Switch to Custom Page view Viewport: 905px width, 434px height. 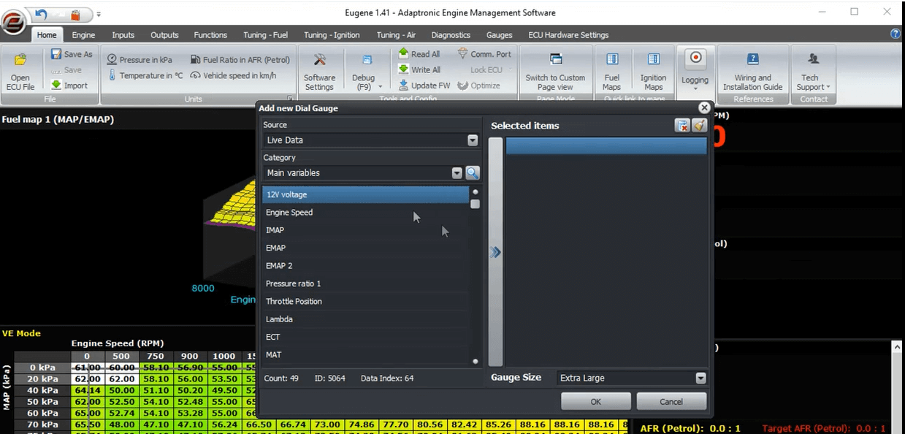tap(555, 72)
